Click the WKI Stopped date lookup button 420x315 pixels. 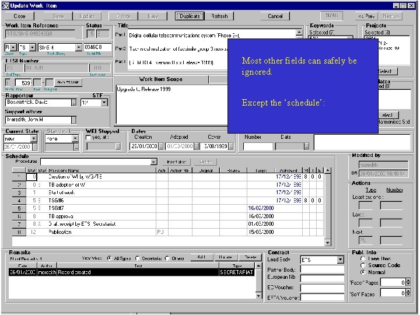point(118,146)
